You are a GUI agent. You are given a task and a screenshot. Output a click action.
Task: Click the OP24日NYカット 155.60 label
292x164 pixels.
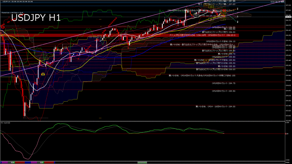coord(224,57)
